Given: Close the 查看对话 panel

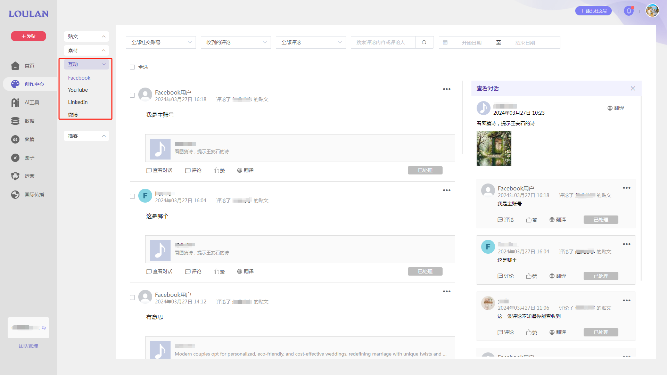Looking at the screenshot, I should 633,89.
